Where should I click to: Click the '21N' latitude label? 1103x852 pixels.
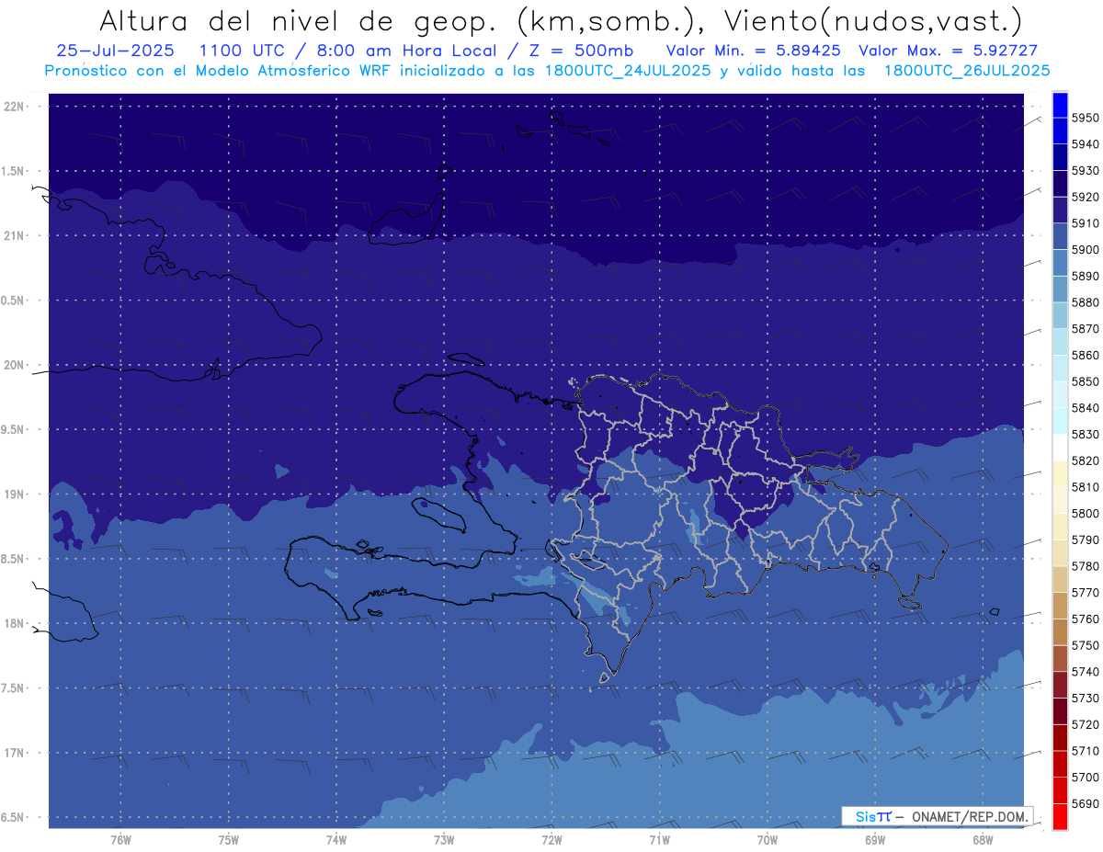[x=16, y=235]
